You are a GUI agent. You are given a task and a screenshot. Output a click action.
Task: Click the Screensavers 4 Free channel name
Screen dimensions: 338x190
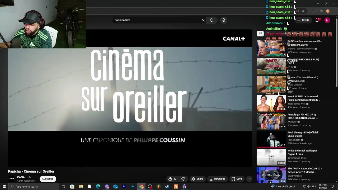[x=297, y=158]
